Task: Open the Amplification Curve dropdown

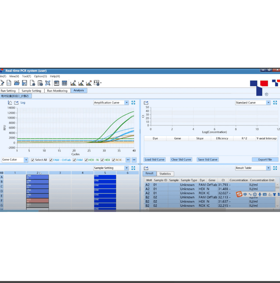Action: 127,103
